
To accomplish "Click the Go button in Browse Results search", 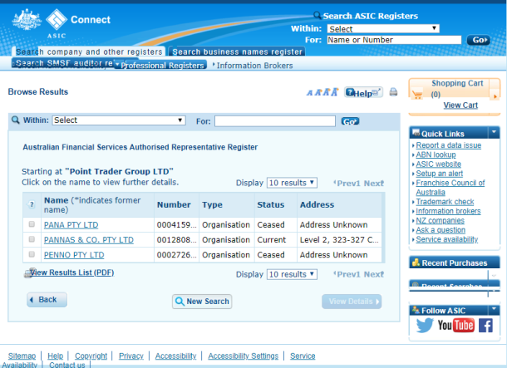I will pyautogui.click(x=350, y=121).
